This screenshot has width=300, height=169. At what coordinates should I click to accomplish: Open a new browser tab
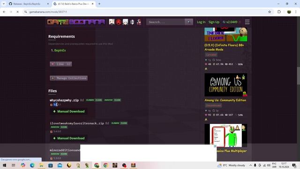(x=99, y=4)
